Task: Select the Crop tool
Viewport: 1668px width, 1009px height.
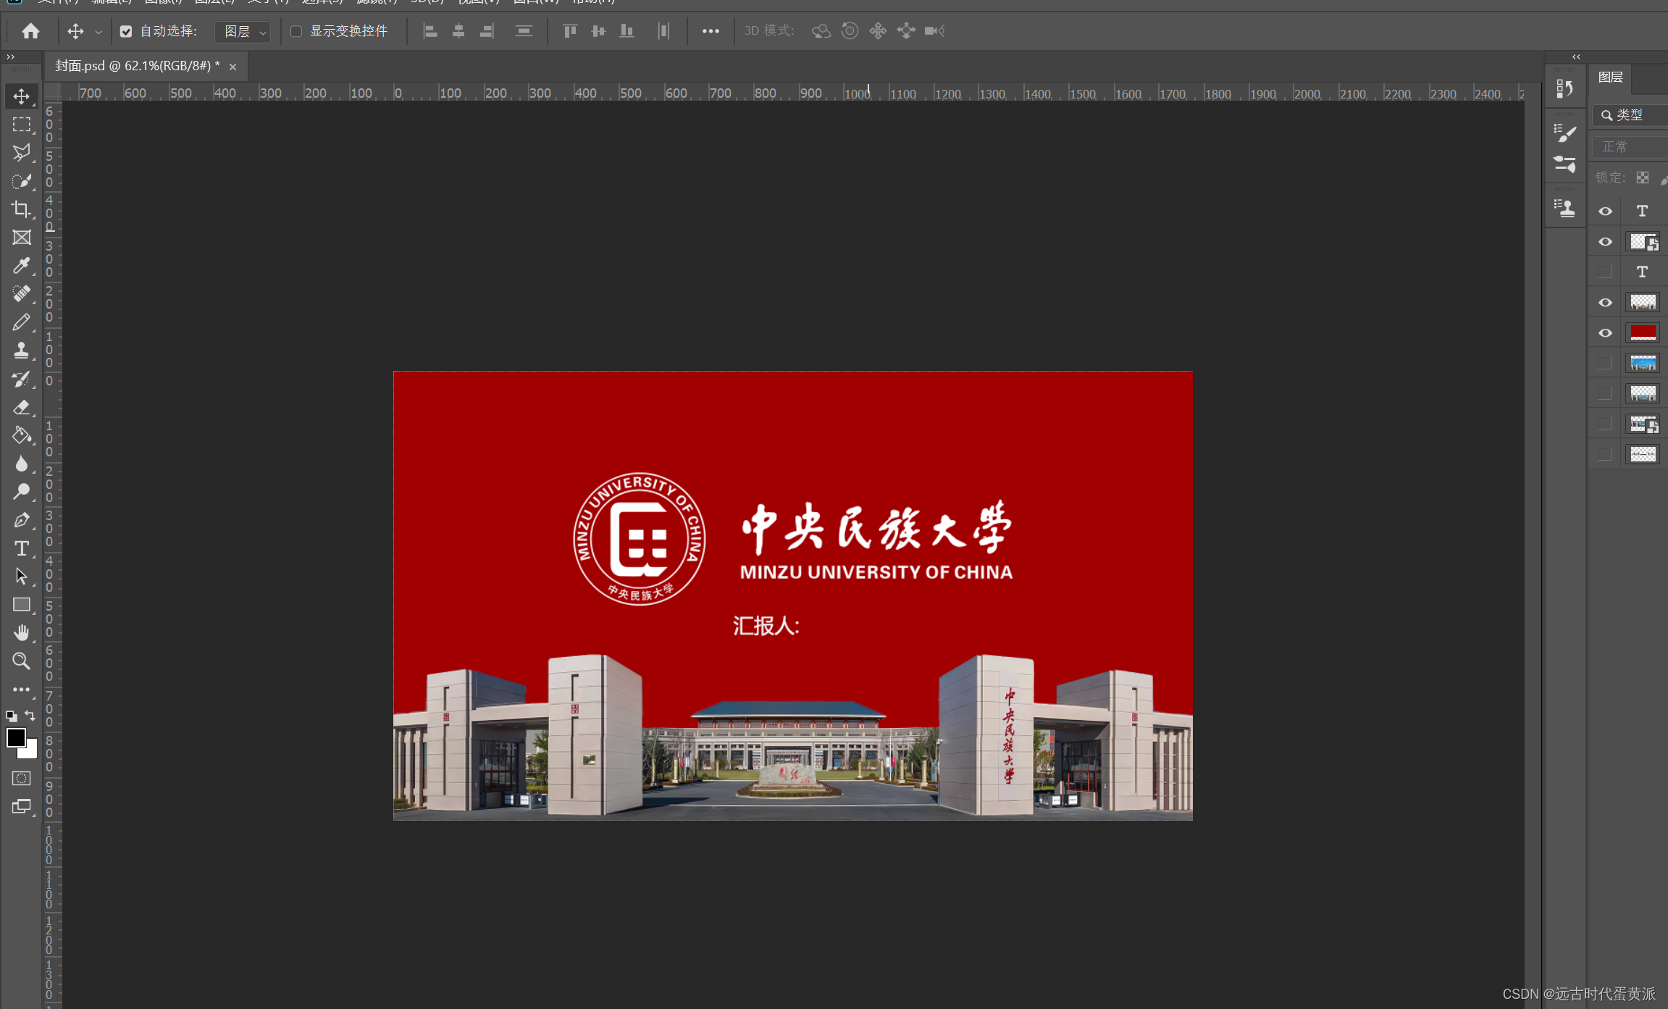Action: click(x=21, y=209)
